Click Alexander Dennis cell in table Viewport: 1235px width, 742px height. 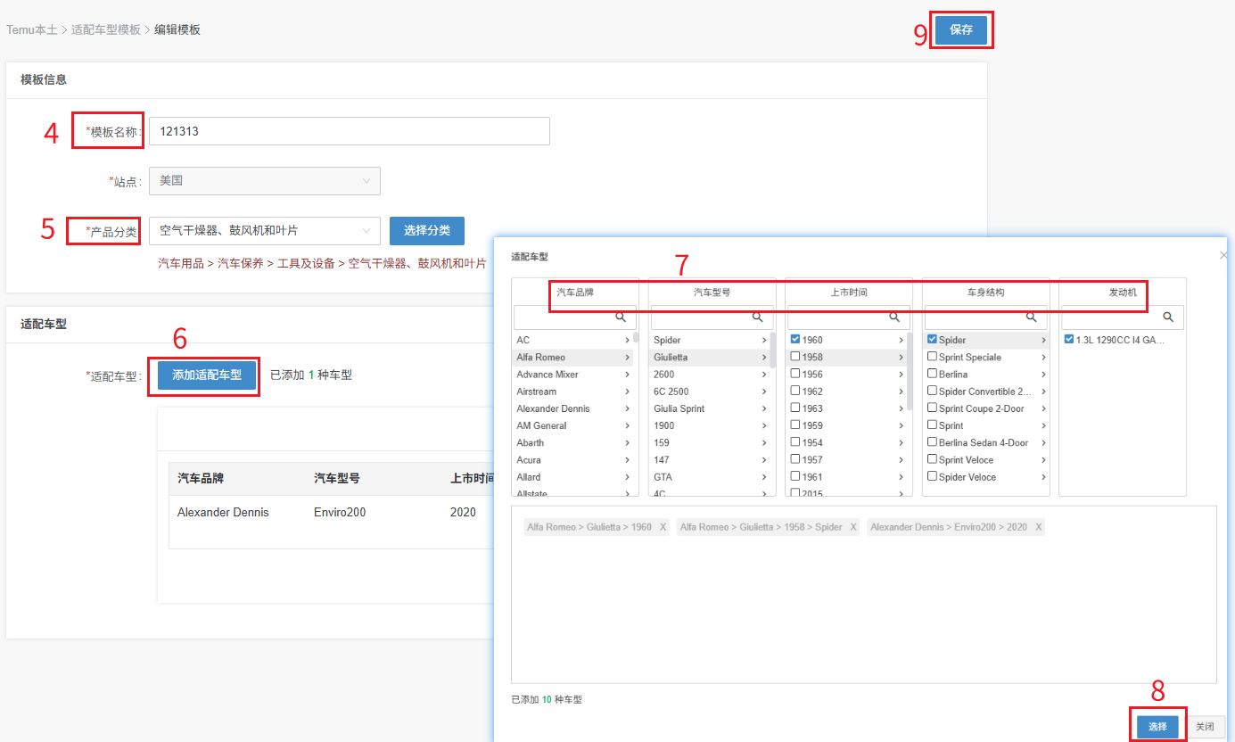point(223,513)
